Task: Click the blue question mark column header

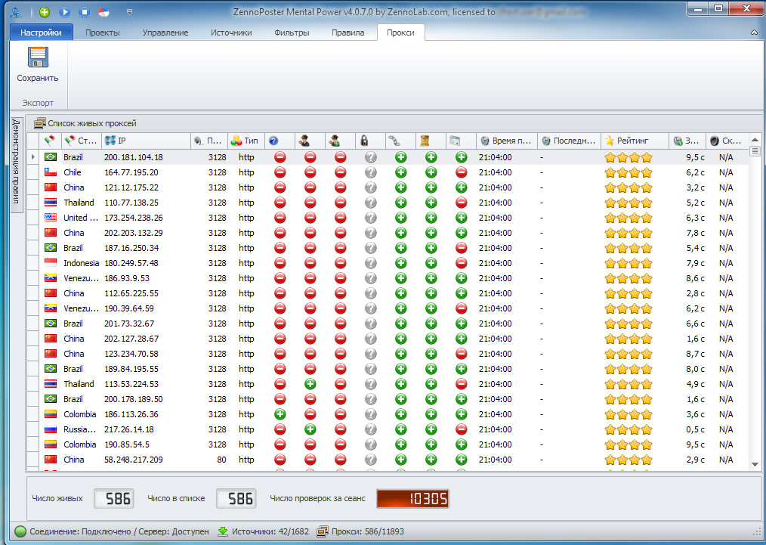Action: [x=273, y=141]
